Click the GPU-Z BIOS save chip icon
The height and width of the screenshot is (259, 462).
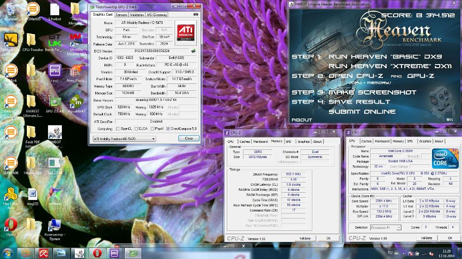tap(193, 51)
